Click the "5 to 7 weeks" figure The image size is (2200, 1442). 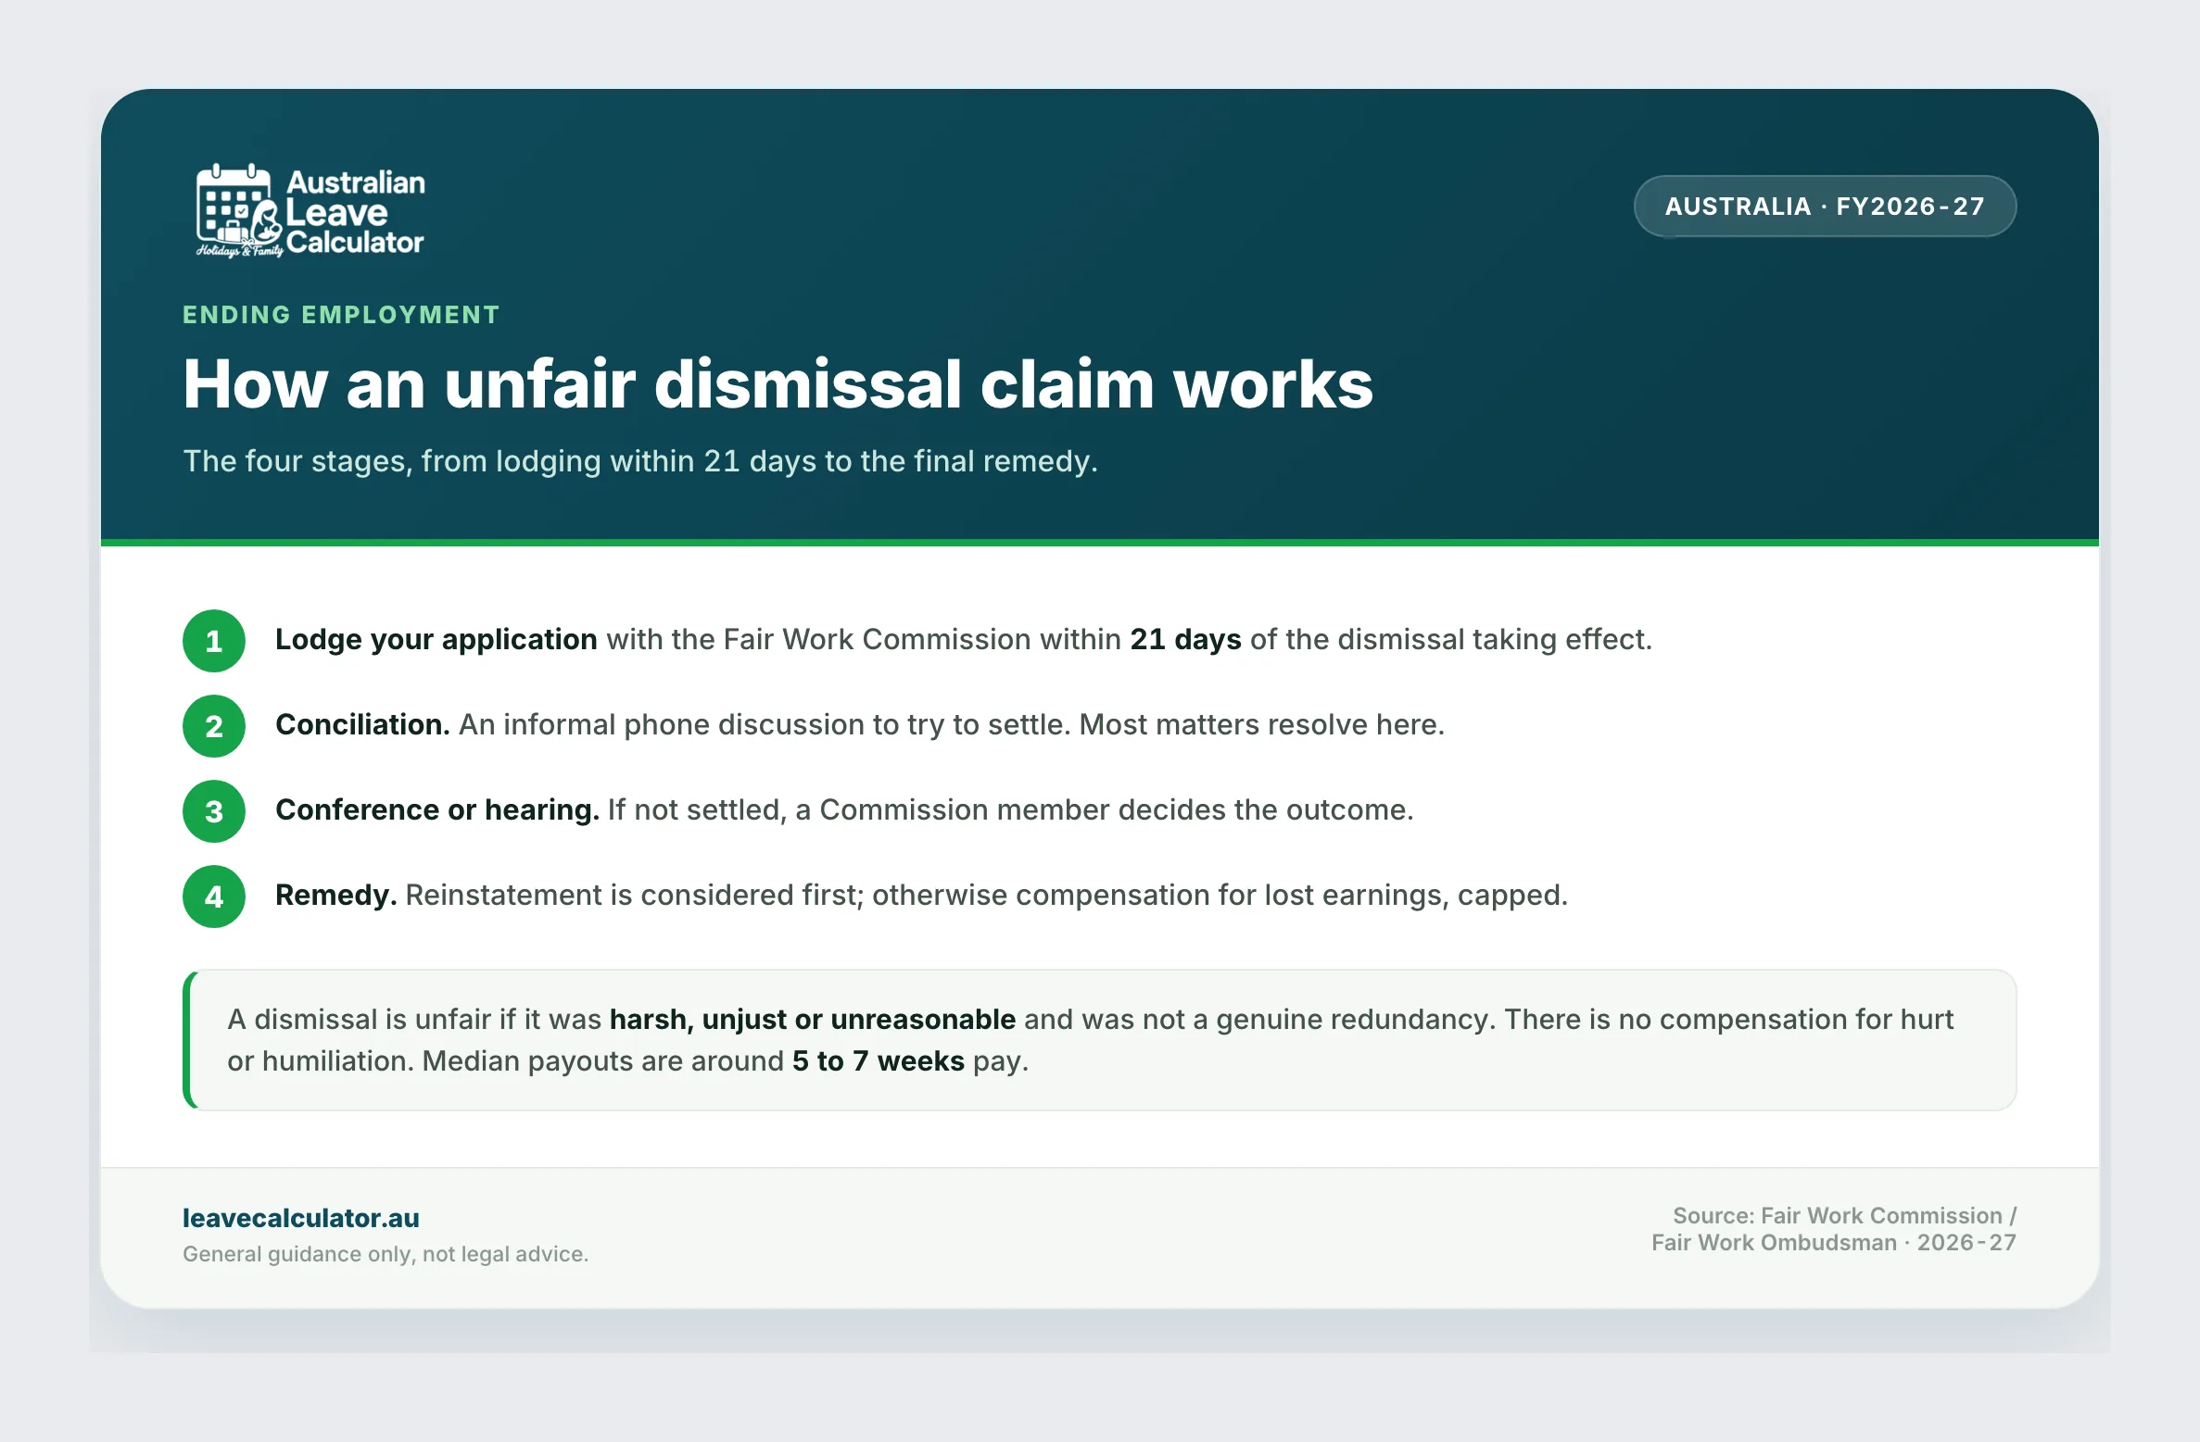point(879,1061)
